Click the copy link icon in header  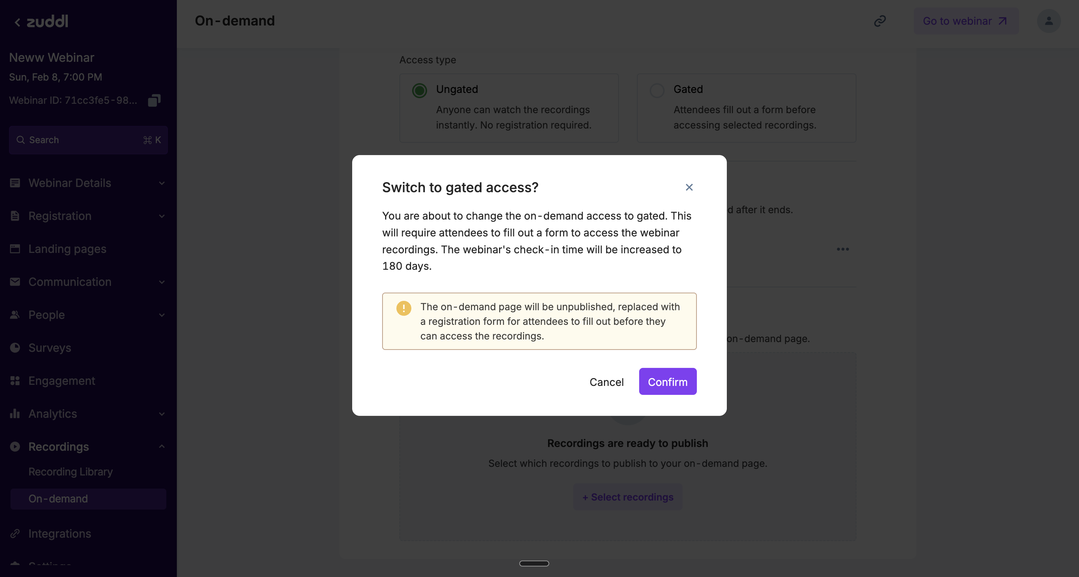coord(880,21)
